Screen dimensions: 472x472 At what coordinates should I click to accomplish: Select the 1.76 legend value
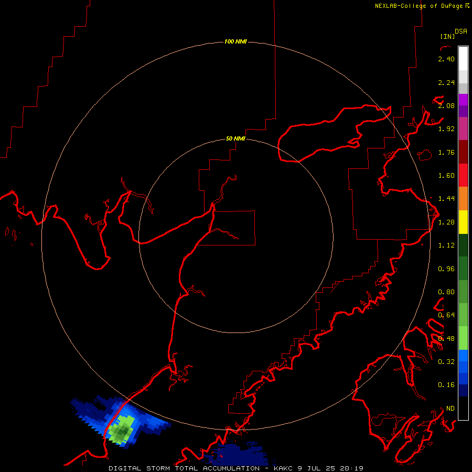point(446,152)
